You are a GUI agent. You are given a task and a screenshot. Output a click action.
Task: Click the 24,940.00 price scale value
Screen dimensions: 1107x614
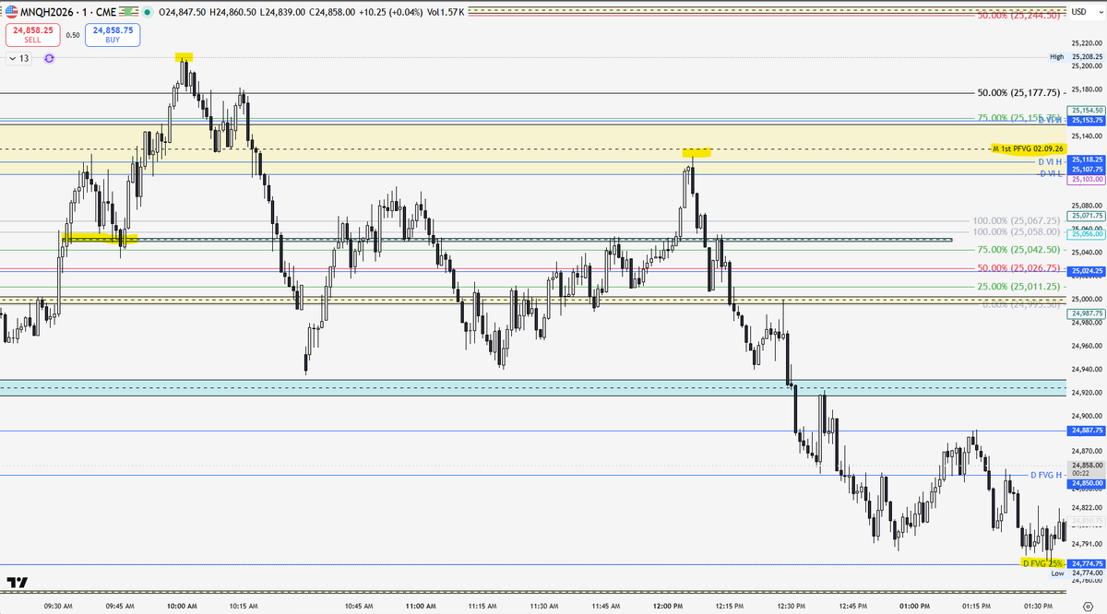[1086, 369]
